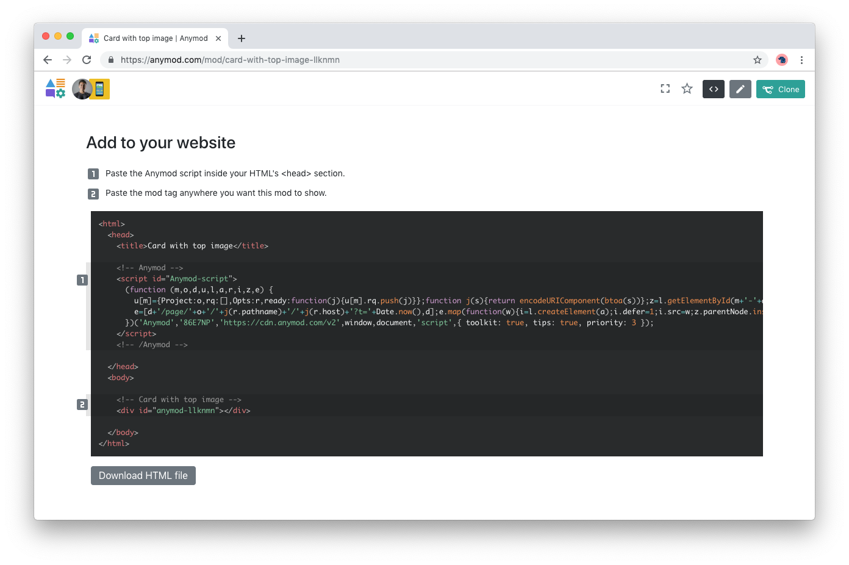The image size is (849, 565).
Task: Open the Chrome three-dot menu
Action: (801, 60)
